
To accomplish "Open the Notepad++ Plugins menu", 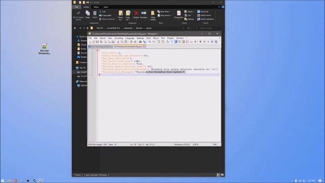I will (x=171, y=38).
